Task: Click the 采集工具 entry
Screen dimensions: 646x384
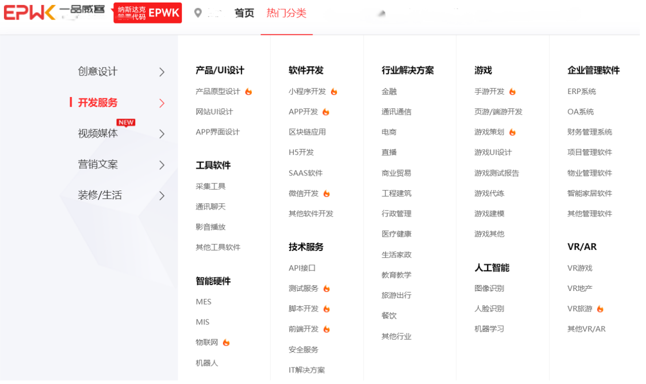Action: tap(211, 186)
